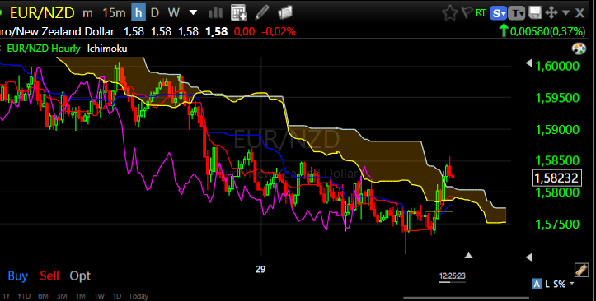Viewport: 596px width, 301px height.
Task: Switch to the Daily (D) timeframe
Action: [155, 13]
